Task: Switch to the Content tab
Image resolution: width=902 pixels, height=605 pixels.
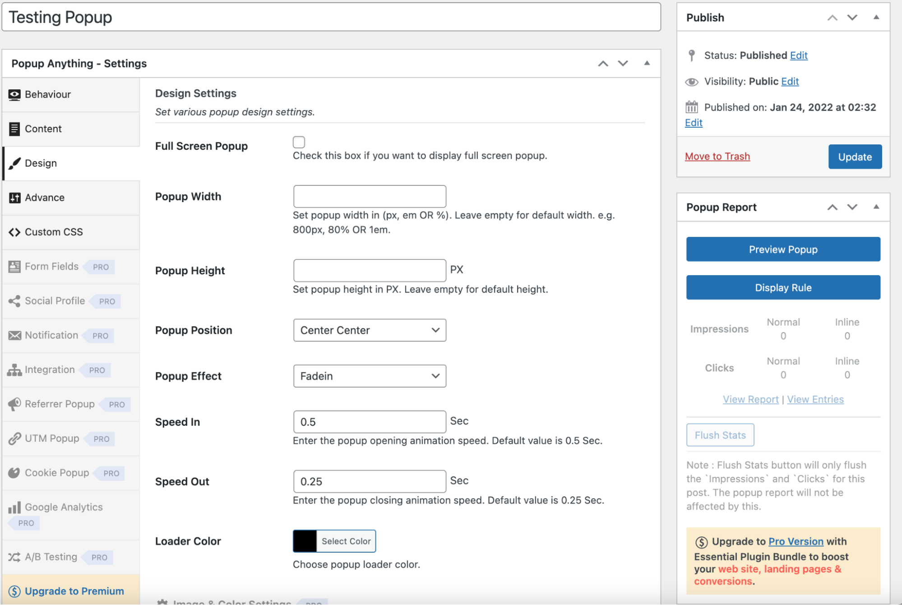Action: pos(71,129)
